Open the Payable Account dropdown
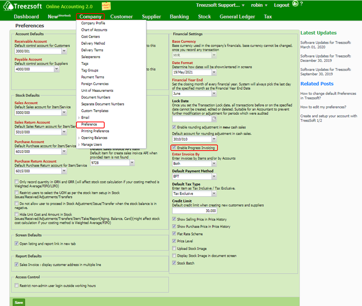This screenshot has width=362, height=306. (x=56, y=69)
